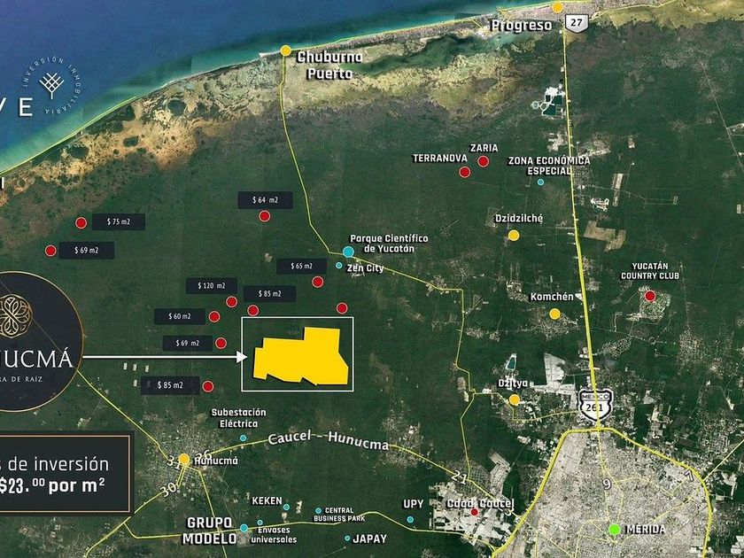
Task: Select the Dzidzilché label
Action: point(519,218)
